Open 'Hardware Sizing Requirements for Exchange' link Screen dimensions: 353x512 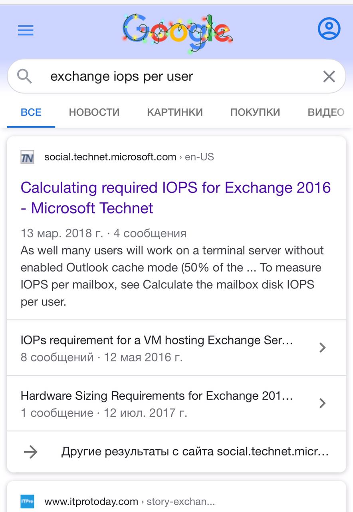click(157, 396)
